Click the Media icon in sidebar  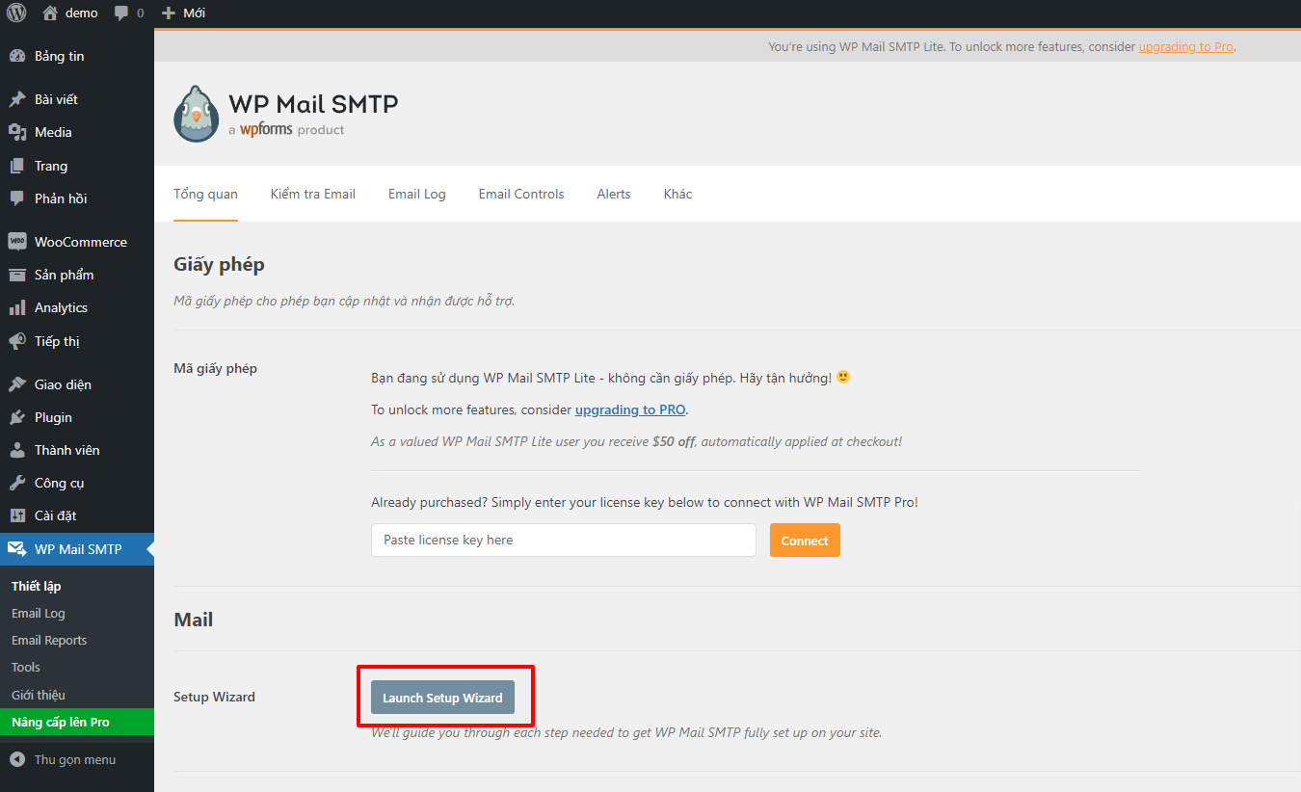17,132
